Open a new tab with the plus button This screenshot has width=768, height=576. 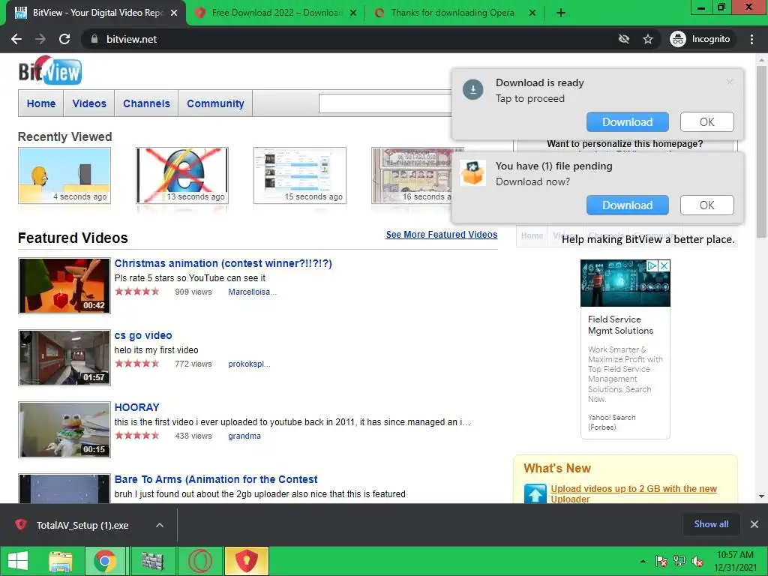coord(561,13)
